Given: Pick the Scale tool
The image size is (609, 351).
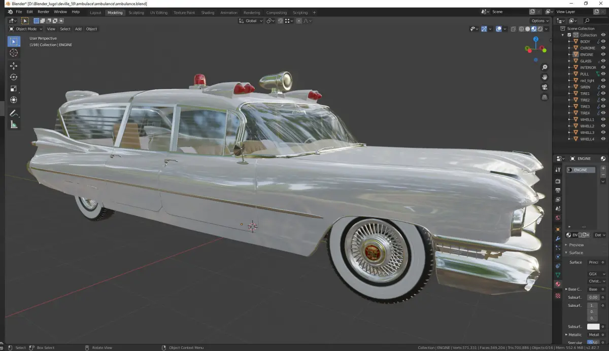Looking at the screenshot, I should [14, 88].
